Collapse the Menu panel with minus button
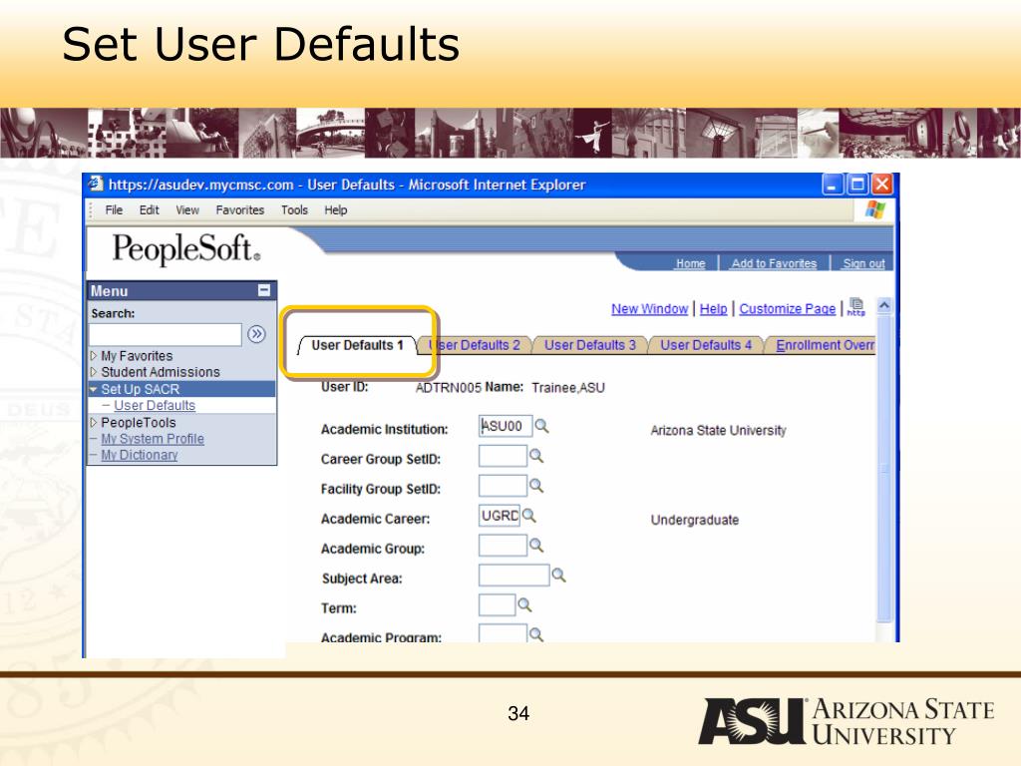Viewport: 1021px width, 766px height. pos(264,291)
